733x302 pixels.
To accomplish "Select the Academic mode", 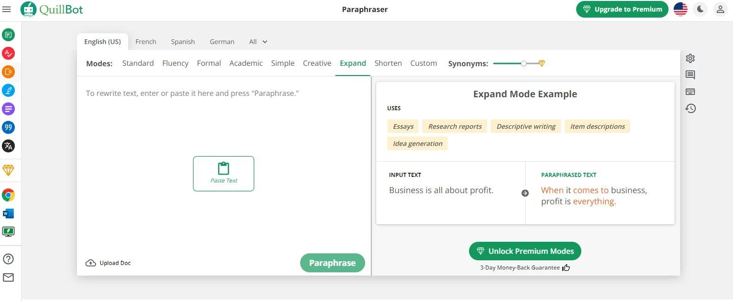I will 246,63.
